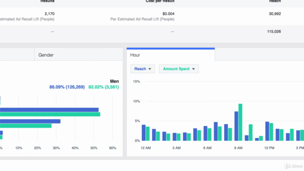Click the 30% x-axis label in gender chart
304x171 pixels.
pyautogui.click(x=56, y=148)
